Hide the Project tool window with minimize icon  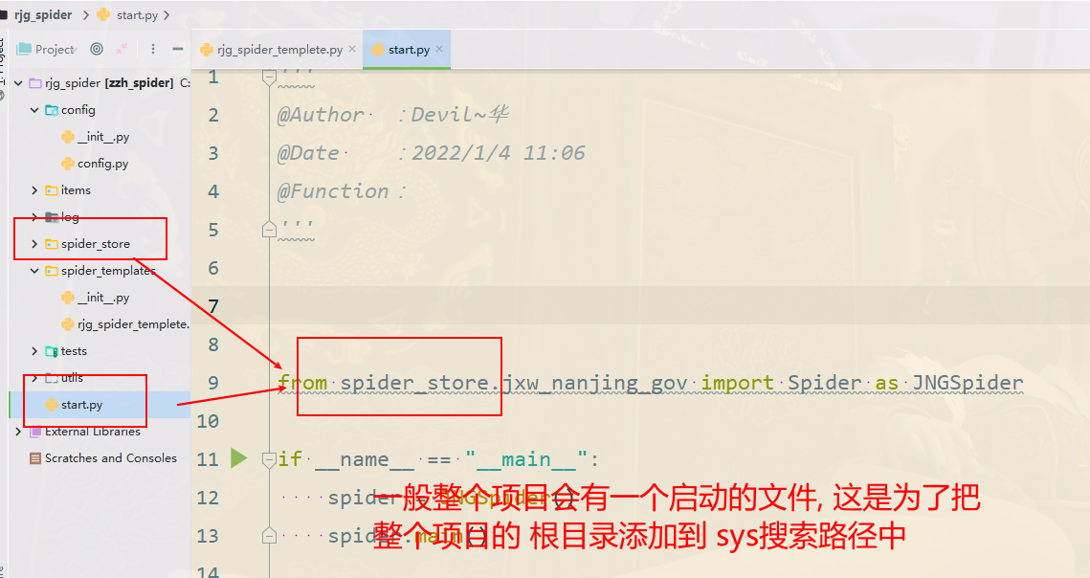point(178,49)
